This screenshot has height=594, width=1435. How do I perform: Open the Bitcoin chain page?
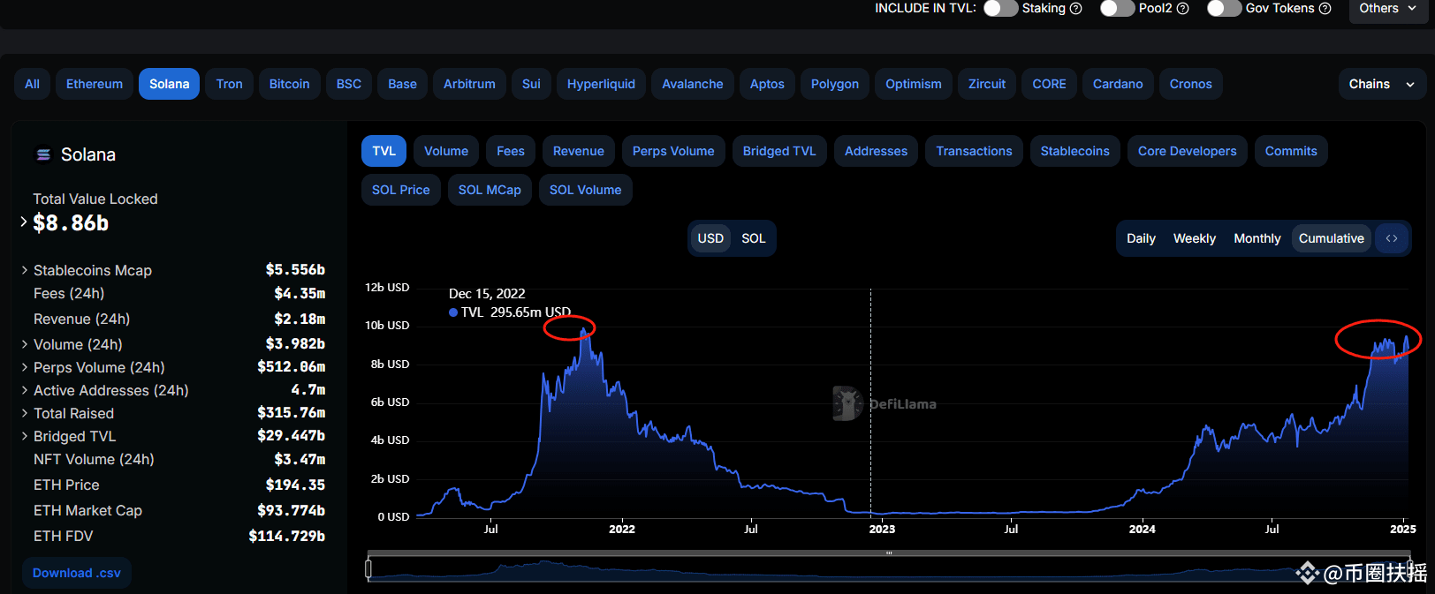pyautogui.click(x=289, y=84)
